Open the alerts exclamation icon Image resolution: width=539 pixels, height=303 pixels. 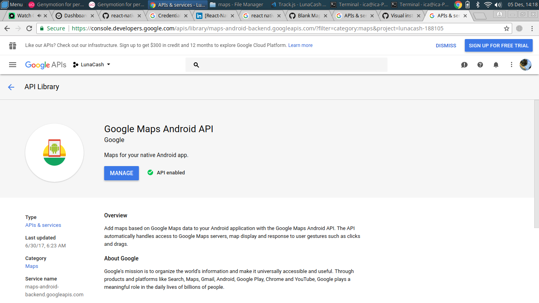[464, 65]
